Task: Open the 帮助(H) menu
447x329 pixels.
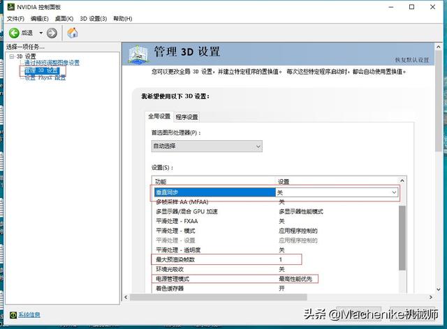Action: click(x=123, y=19)
